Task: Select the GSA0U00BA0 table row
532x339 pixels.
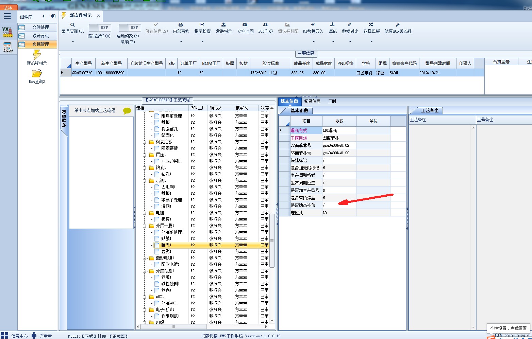Action: (272, 73)
